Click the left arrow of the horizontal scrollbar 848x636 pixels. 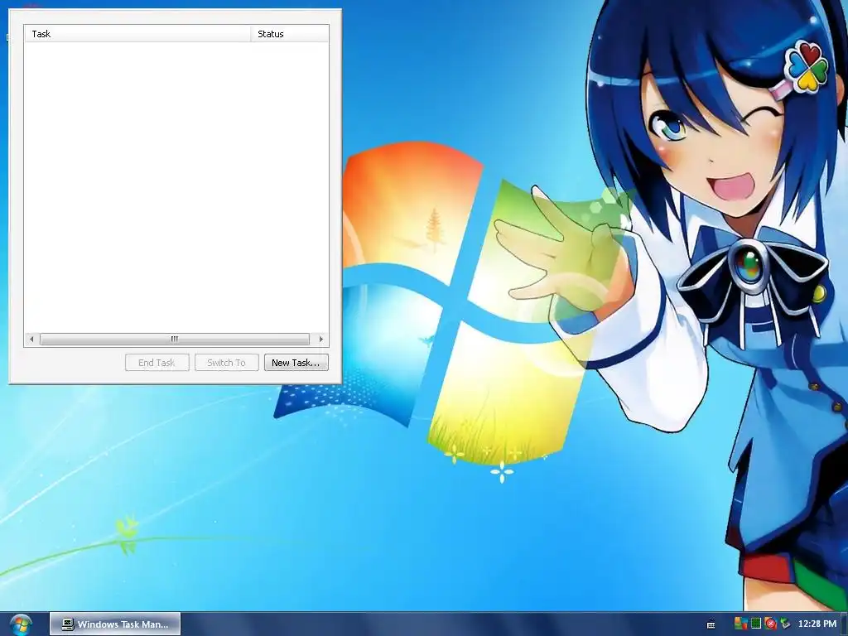[x=31, y=339]
